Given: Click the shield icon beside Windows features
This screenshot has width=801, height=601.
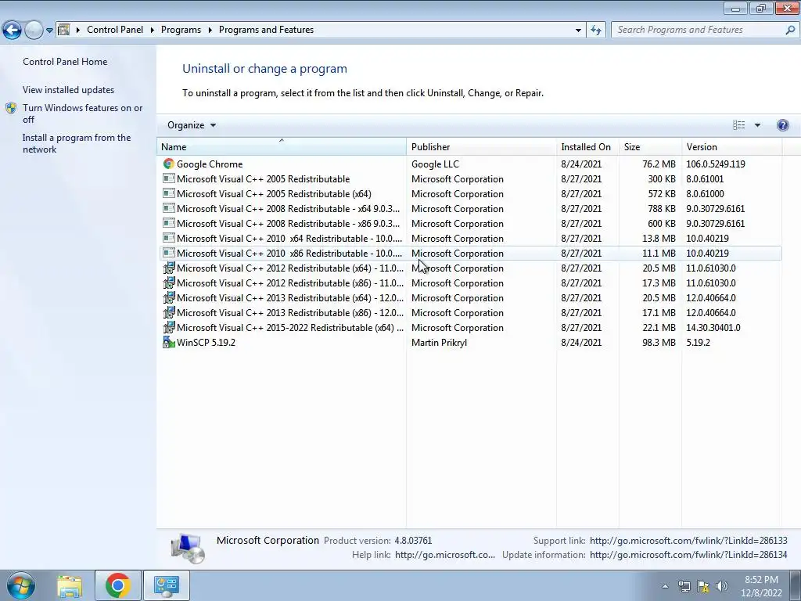Looking at the screenshot, I should [11, 108].
